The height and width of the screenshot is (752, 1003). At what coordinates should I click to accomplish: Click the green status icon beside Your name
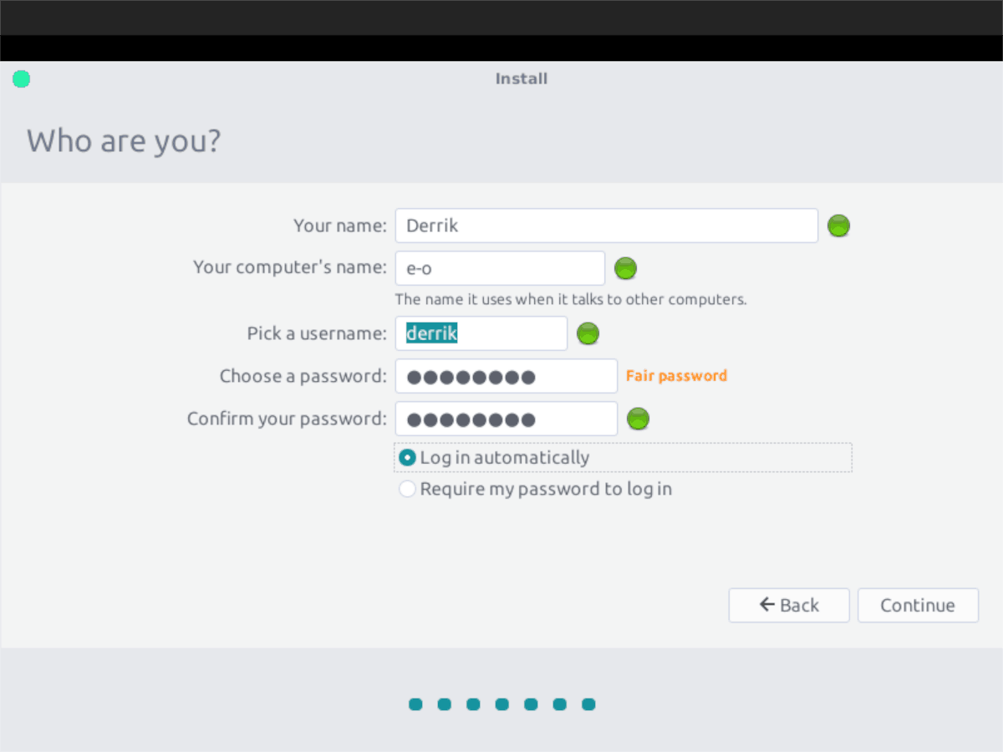click(838, 226)
